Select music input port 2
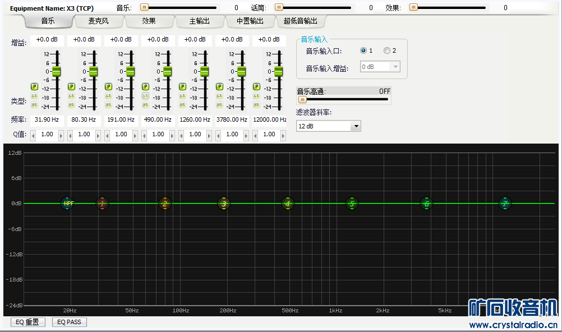Screen dimensions: 562x332 pos(386,50)
